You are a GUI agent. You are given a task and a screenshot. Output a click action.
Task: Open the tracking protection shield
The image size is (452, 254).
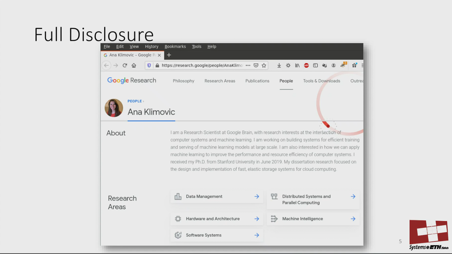149,65
